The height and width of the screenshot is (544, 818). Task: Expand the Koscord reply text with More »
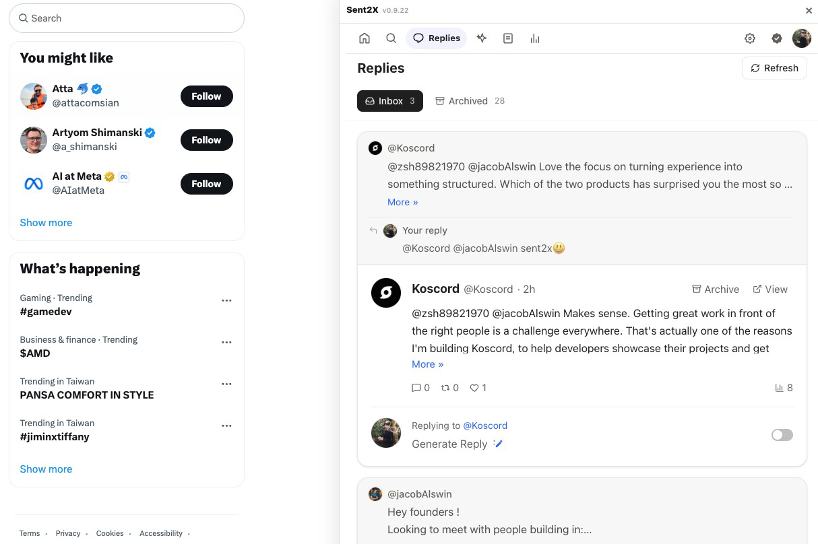tap(427, 364)
